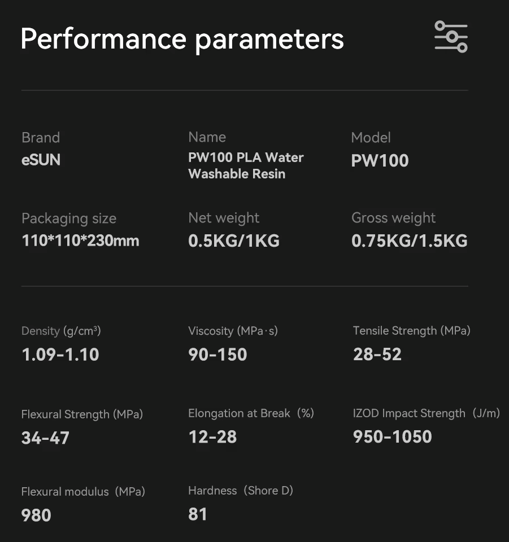Select the 980 flexural modulus value

click(x=36, y=515)
